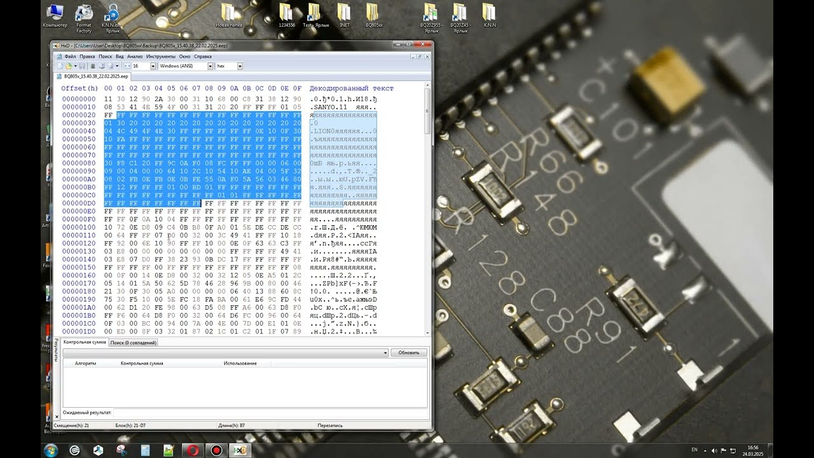This screenshot has width=814, height=458.
Task: Open the Файл menu
Action: click(70, 57)
